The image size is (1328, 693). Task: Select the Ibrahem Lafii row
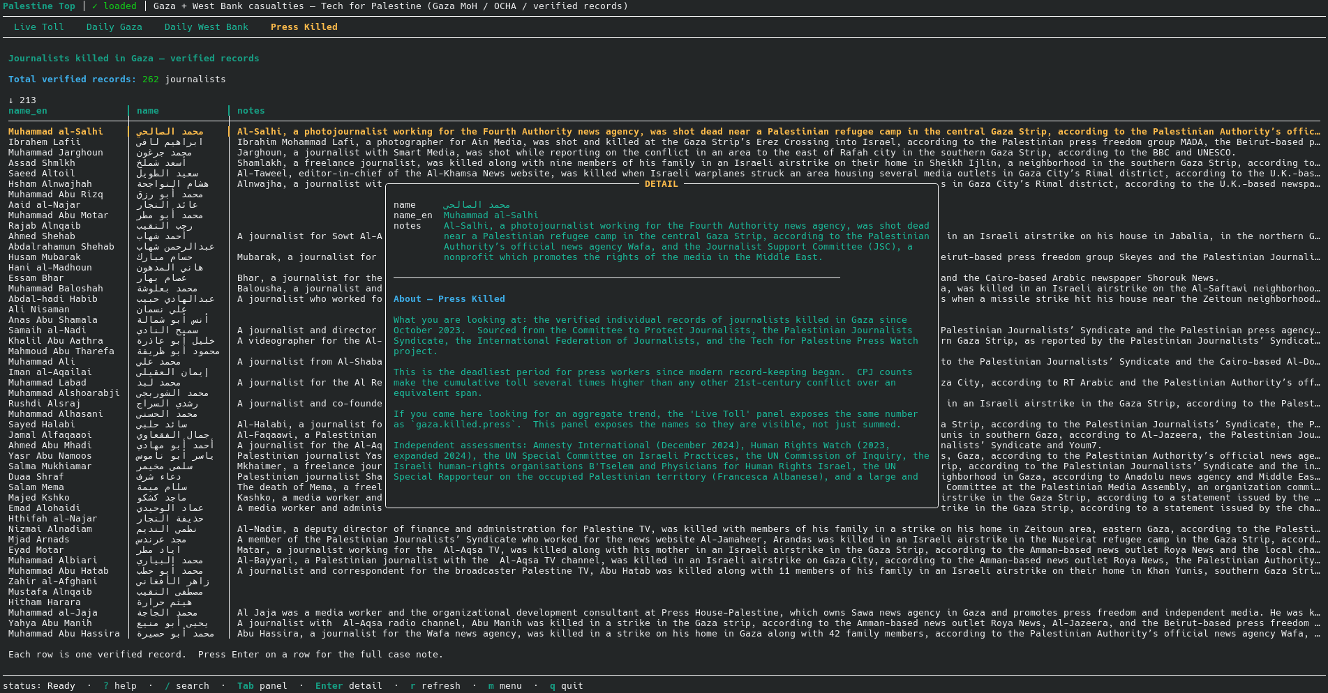pos(45,142)
